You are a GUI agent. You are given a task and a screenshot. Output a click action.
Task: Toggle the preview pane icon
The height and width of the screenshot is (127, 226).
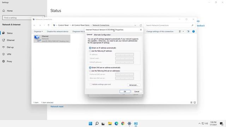coord(188,31)
